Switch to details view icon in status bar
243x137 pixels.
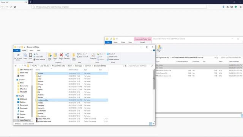pos(151,124)
